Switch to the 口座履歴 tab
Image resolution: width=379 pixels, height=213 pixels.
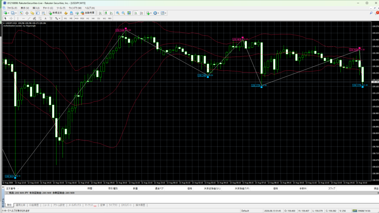point(34,205)
